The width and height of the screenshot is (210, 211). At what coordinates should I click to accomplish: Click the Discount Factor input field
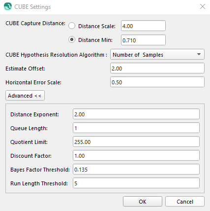click(136, 155)
